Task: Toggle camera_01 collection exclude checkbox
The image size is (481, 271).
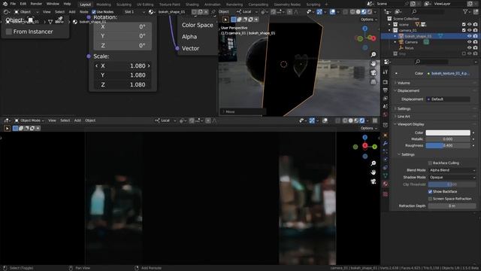Action: pos(464,30)
